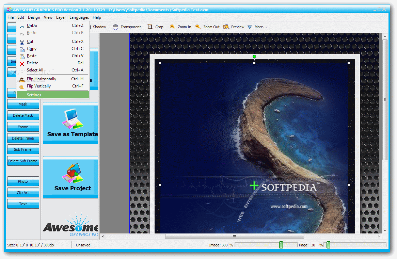This screenshot has width=397, height=259.
Task: Click the Image percentage input field
Action: 225,245
